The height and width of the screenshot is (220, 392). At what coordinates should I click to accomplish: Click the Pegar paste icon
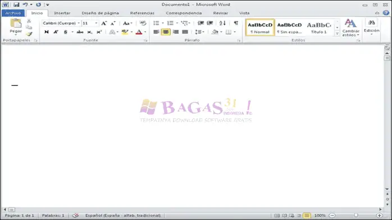coord(16,24)
